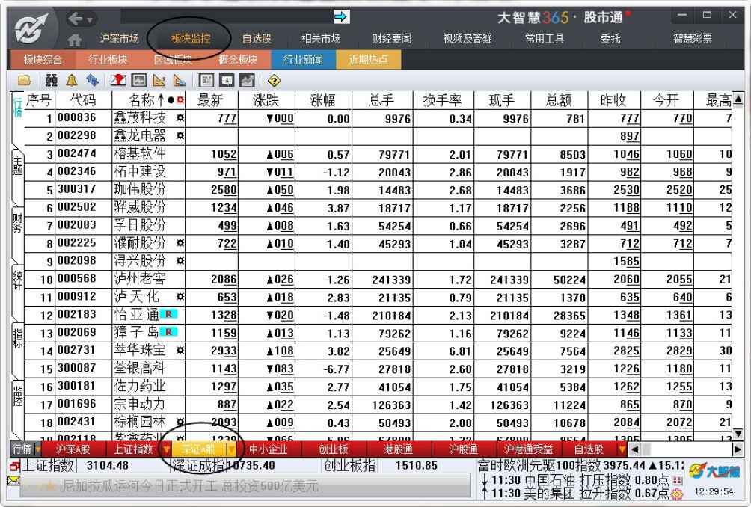Open the 主题 vertical side tab
Screen dimensions: 751x507
(x=17, y=168)
